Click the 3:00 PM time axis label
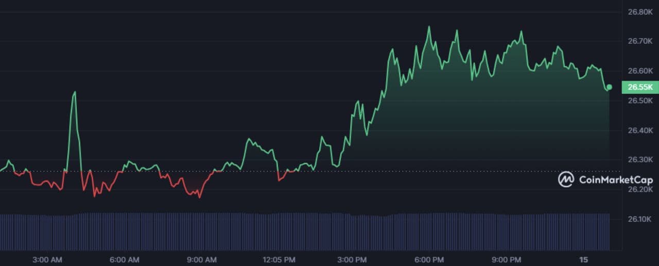Image resolution: width=659 pixels, height=266 pixels. 353,260
